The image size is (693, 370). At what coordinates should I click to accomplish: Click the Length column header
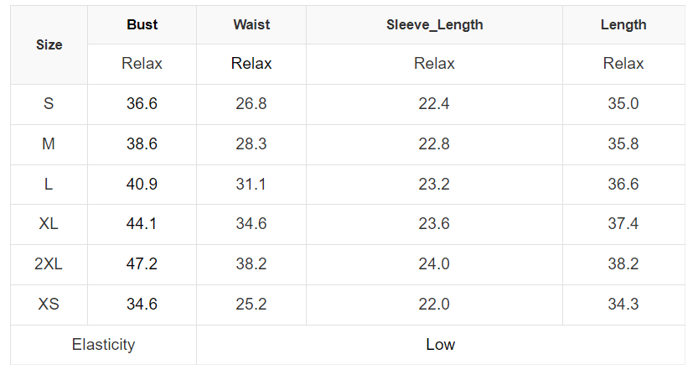point(623,25)
